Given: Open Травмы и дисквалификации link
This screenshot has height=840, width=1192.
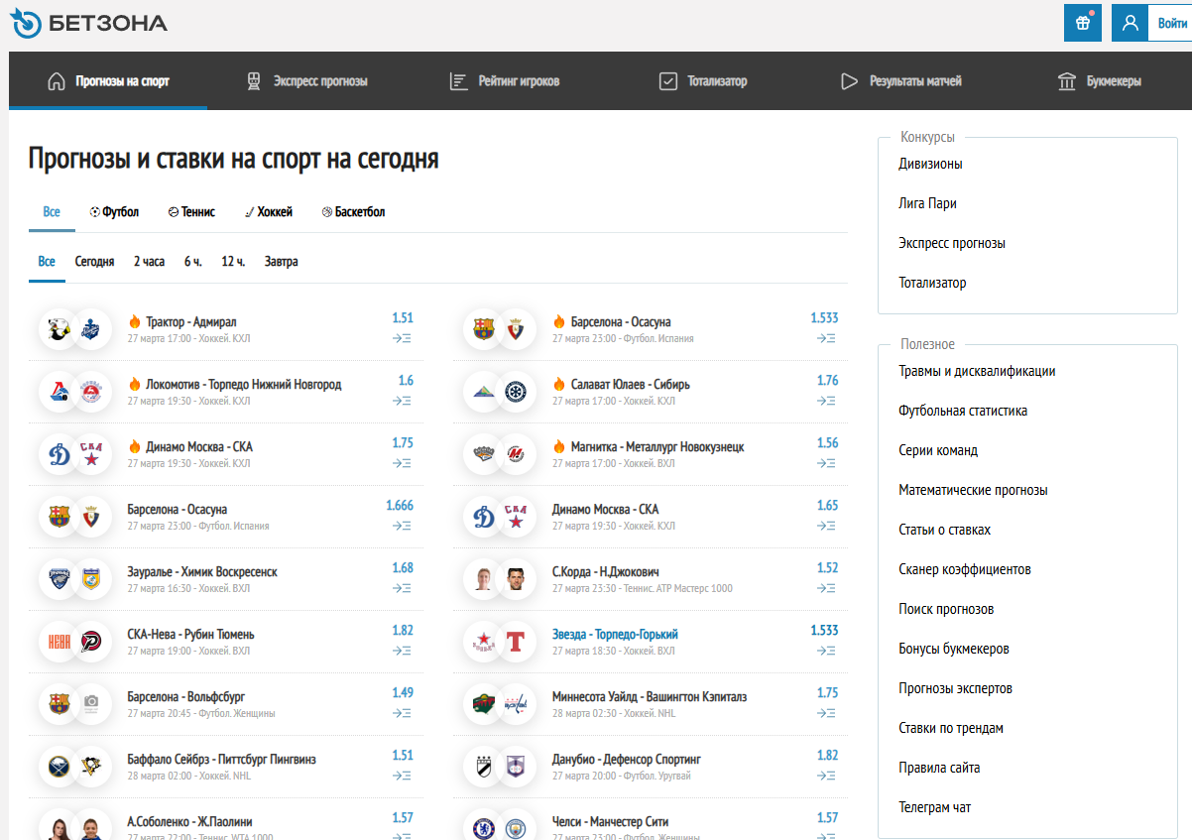Looking at the screenshot, I should 977,371.
